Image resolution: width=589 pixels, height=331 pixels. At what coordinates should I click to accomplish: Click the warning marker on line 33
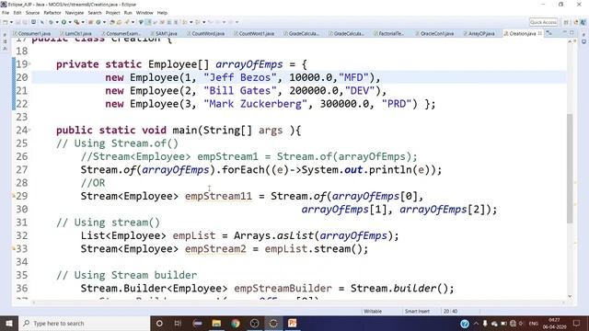14,248
